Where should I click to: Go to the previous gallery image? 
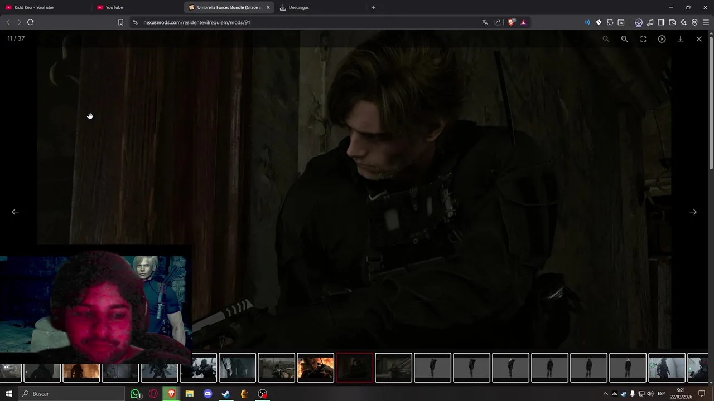tap(15, 212)
